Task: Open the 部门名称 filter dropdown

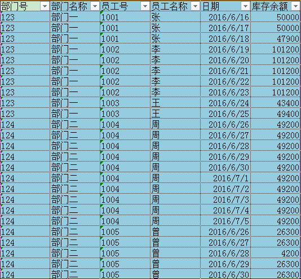Action: pyautogui.click(x=95, y=6)
